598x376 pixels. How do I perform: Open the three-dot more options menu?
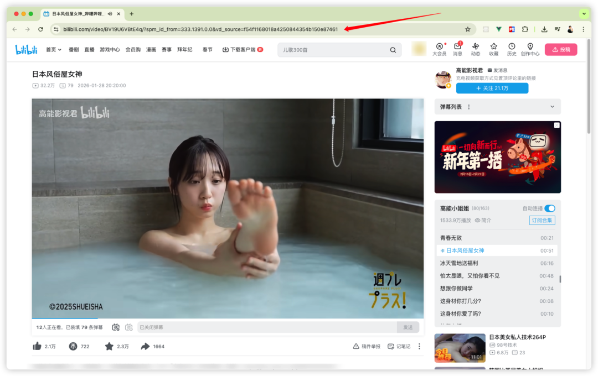[419, 346]
